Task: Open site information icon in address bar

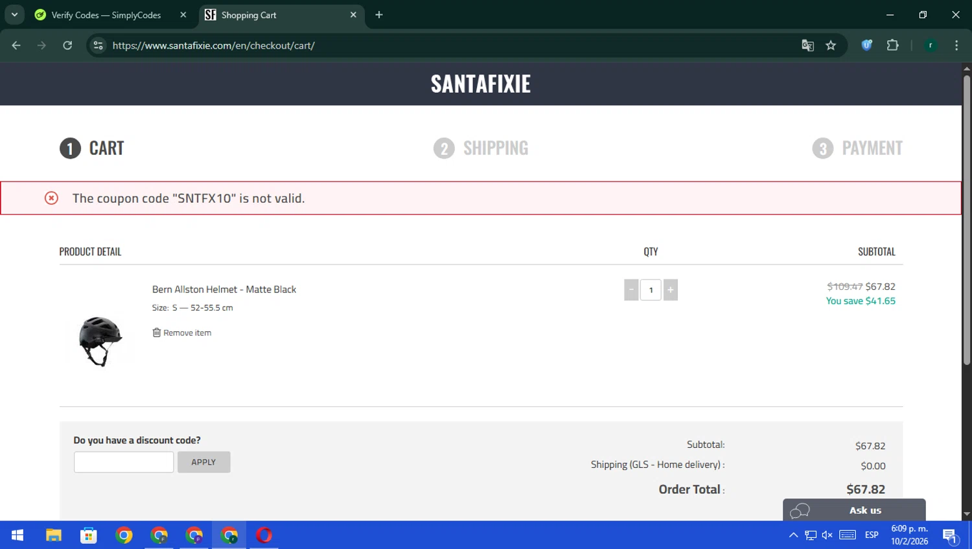Action: tap(98, 45)
